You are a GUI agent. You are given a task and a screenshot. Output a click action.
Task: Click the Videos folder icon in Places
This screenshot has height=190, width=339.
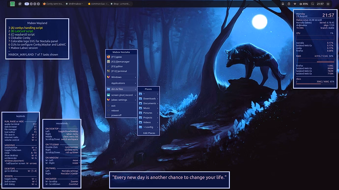(141, 122)
